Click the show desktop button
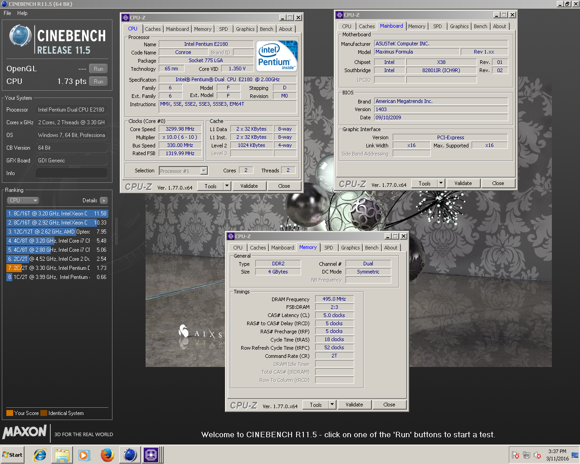This screenshot has width=580, height=464. click(576, 454)
